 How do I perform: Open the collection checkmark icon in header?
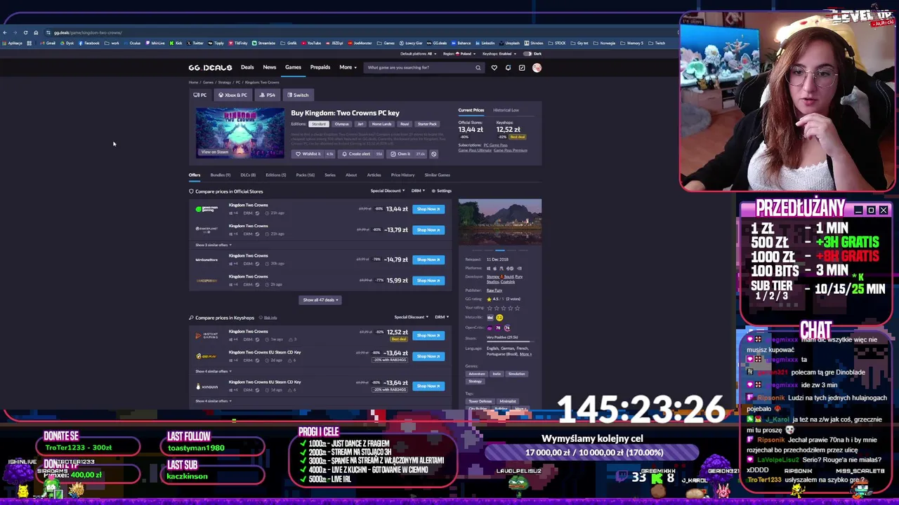[522, 67]
